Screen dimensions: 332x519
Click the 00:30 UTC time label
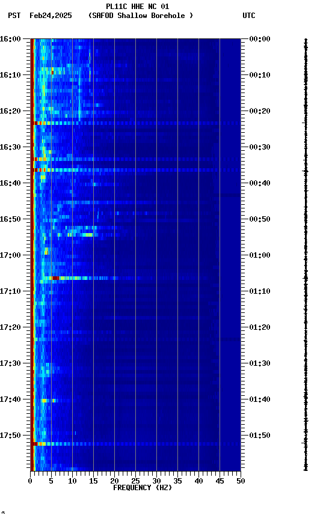coord(260,147)
